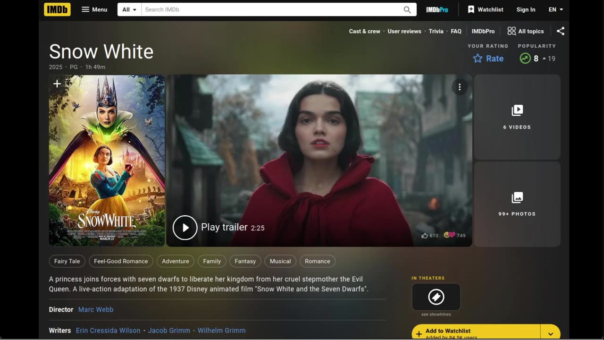Add poster to watchlist with plus ribbon
Viewport: 604px width, 340px height.
(x=57, y=84)
